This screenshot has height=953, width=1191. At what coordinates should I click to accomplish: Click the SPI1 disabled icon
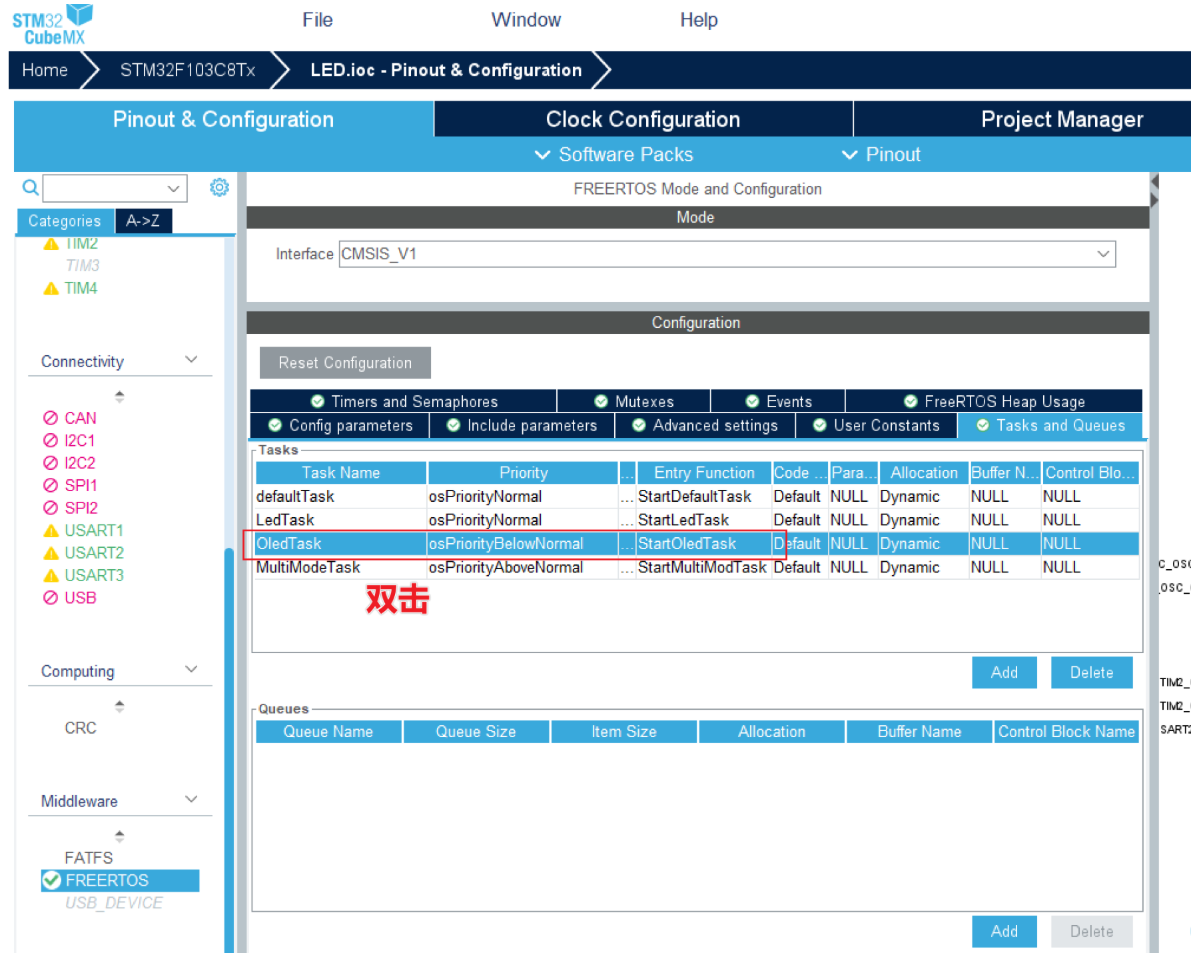51,485
